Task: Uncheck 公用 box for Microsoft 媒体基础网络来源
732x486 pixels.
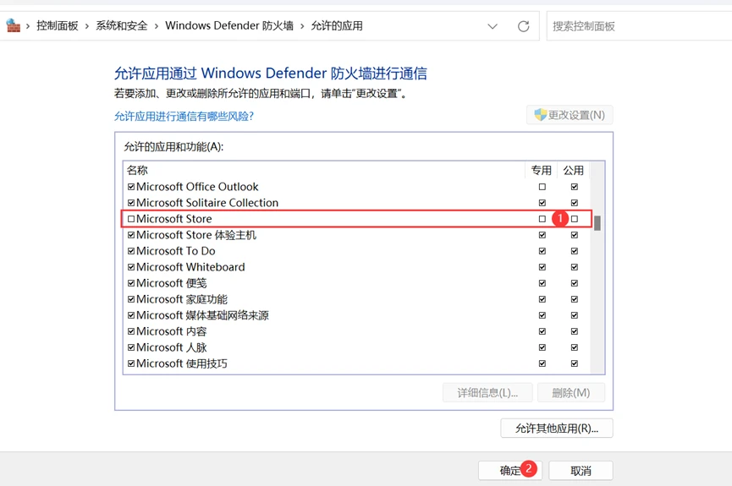Action: point(575,315)
